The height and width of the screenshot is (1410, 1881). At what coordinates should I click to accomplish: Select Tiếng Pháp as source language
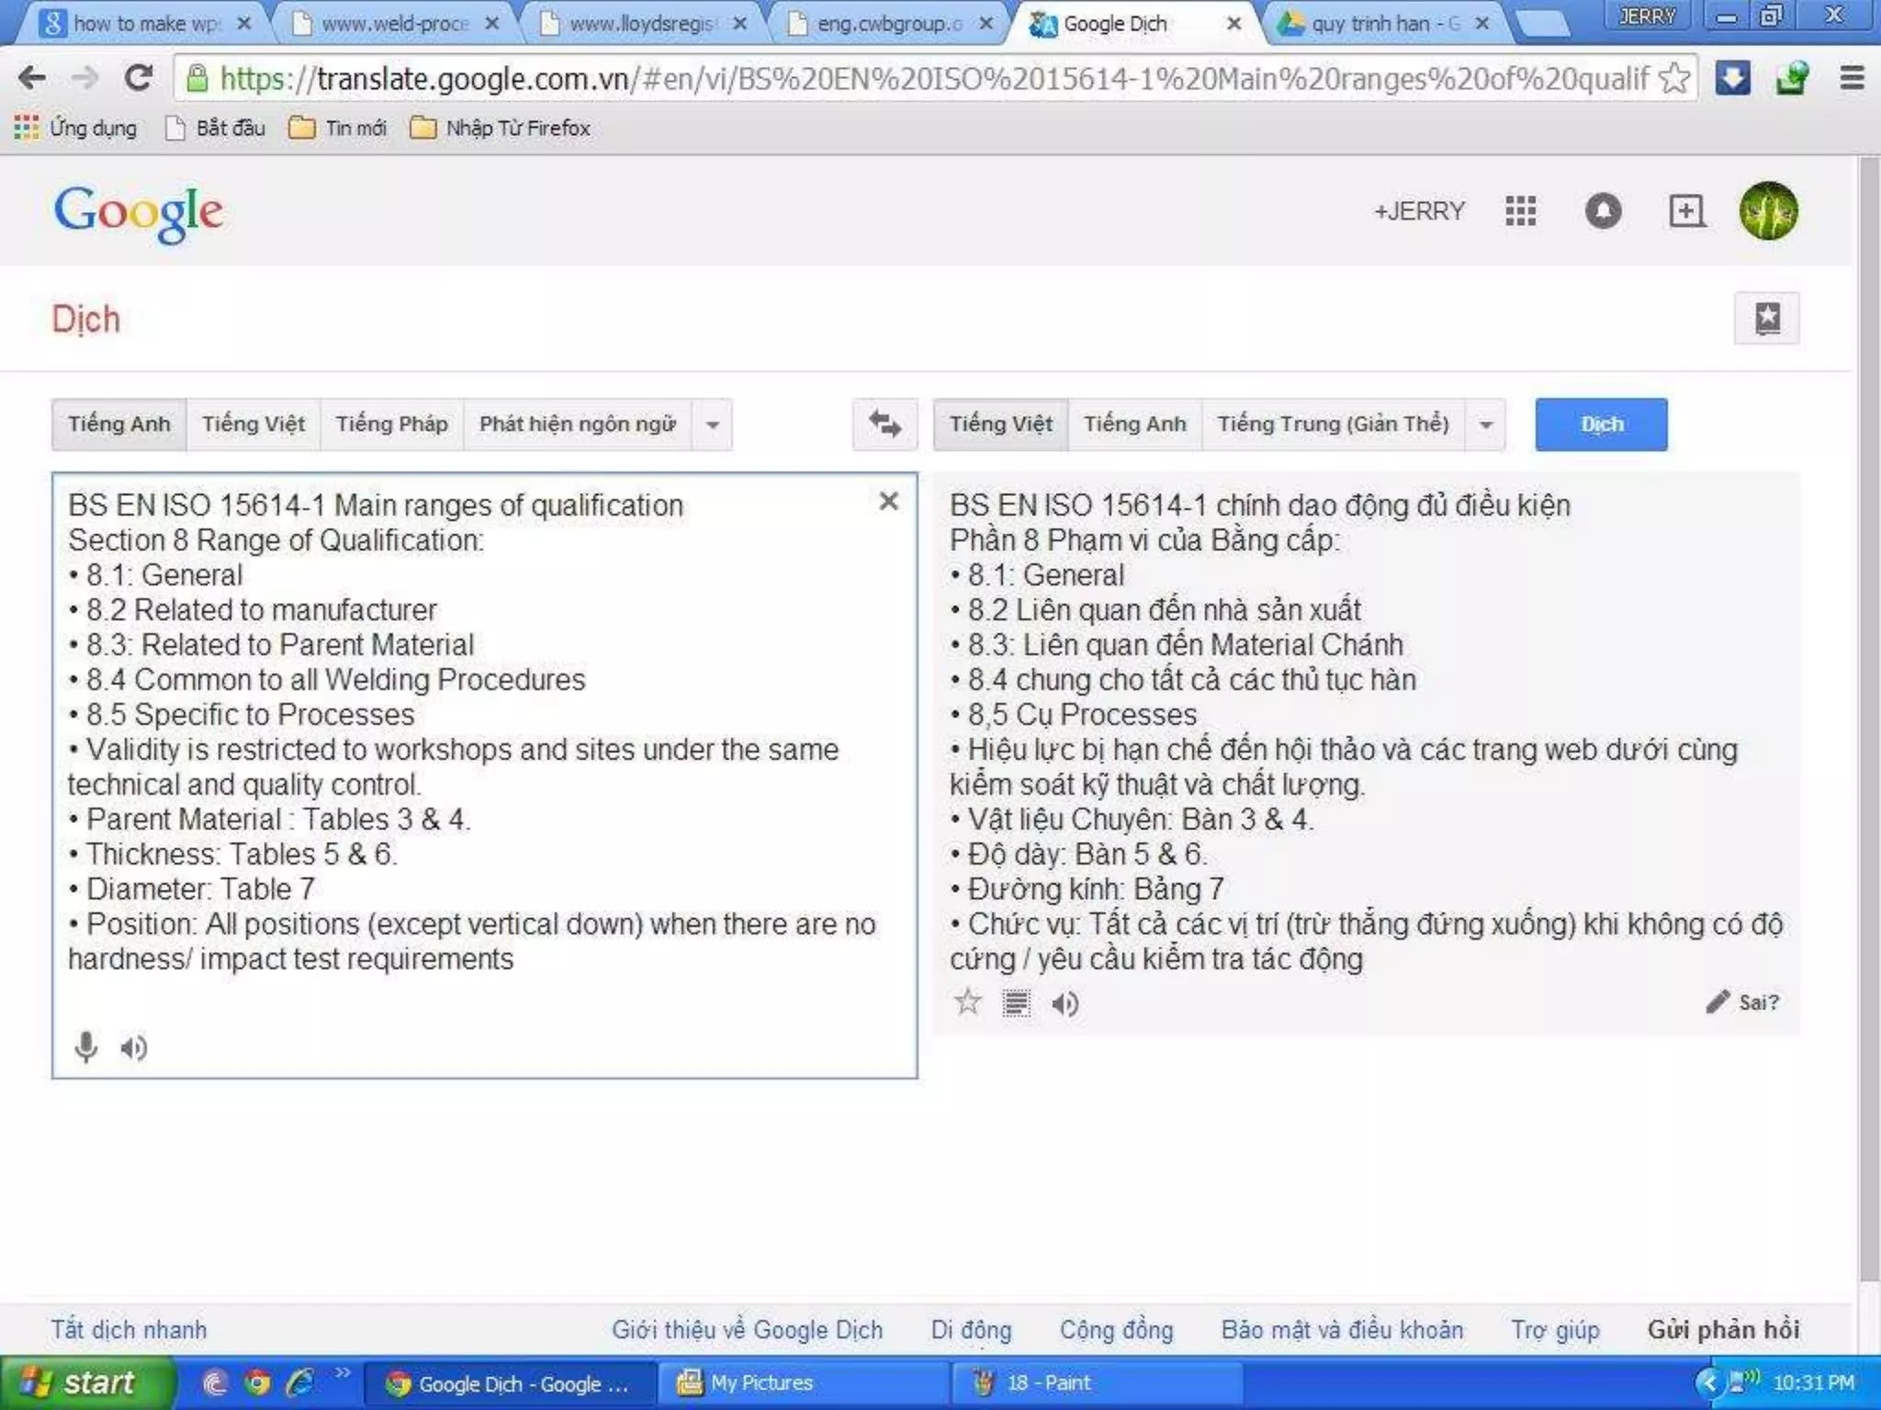pyautogui.click(x=391, y=424)
